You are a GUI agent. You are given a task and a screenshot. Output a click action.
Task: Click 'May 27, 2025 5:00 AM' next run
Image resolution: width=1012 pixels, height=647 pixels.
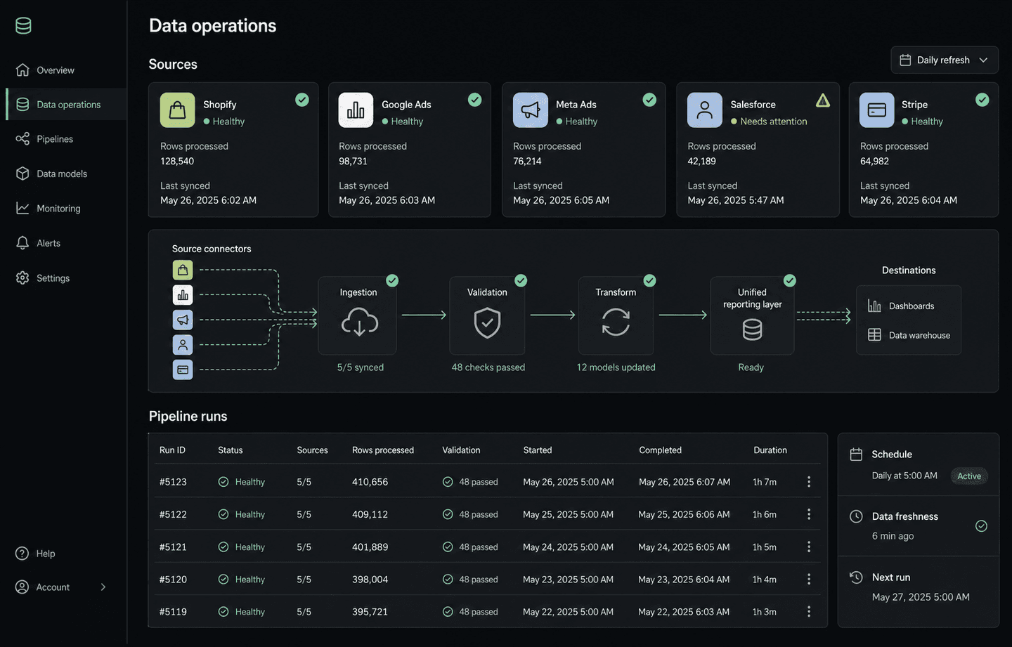(921, 597)
